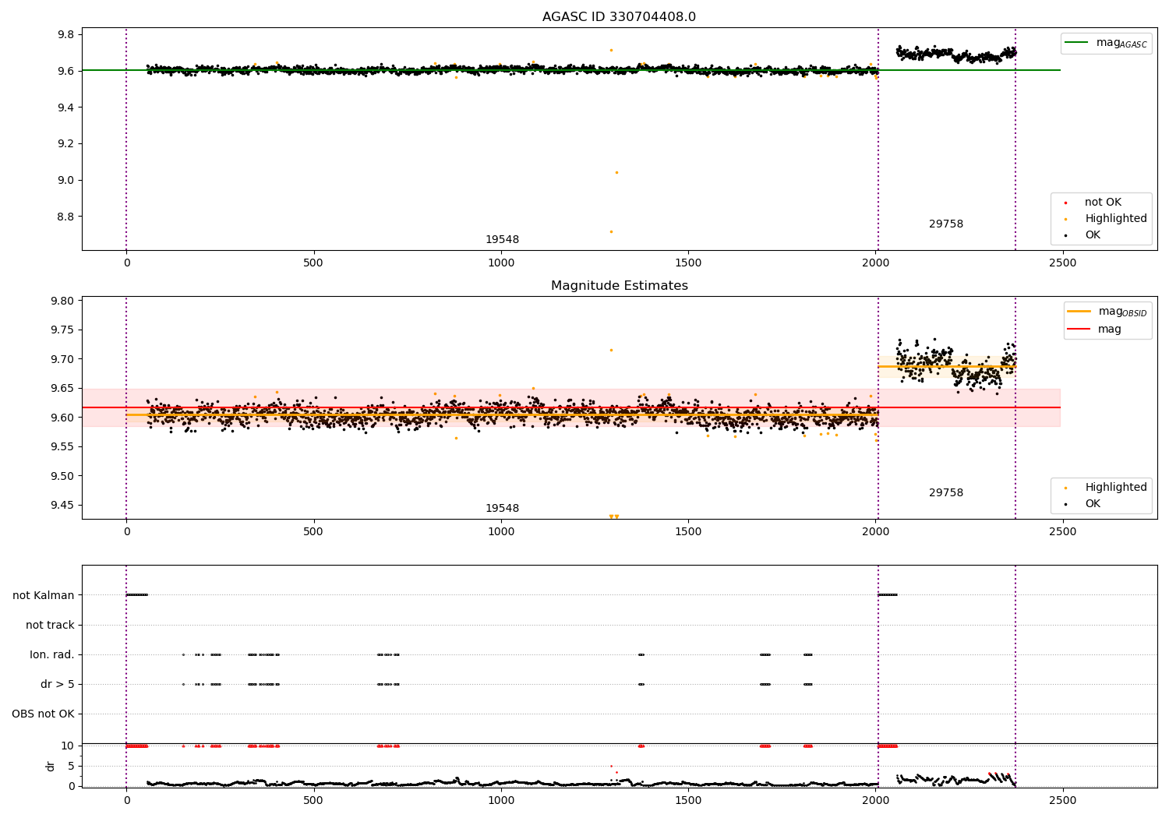Click obsid label '29758' in Magnitude Estimates plot
Screen dimensions: 1169x818
[946, 493]
